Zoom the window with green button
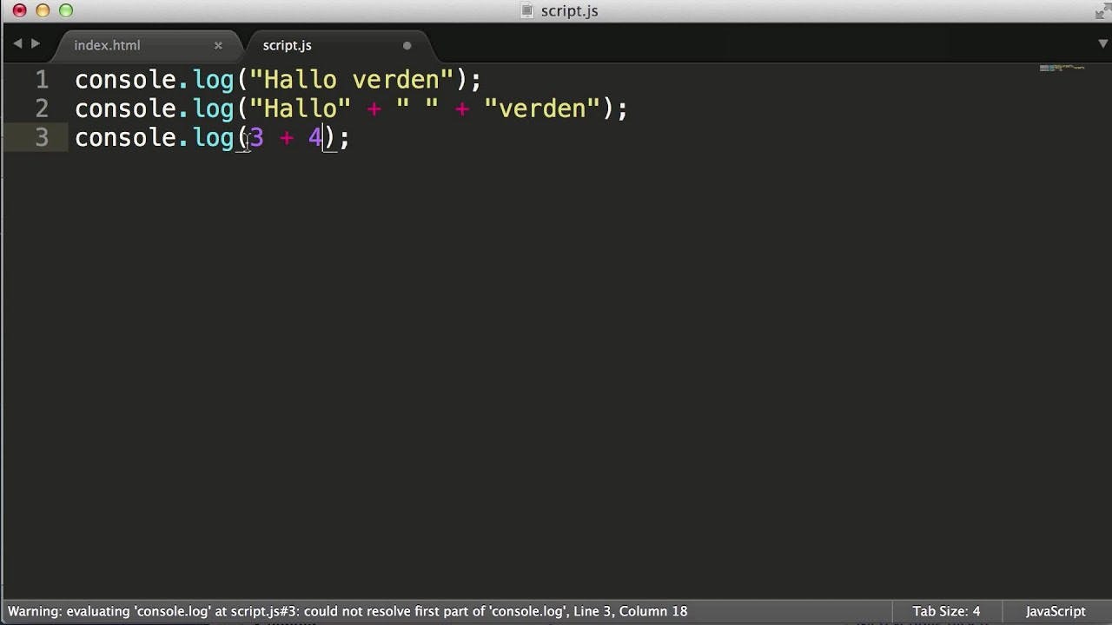Image resolution: width=1112 pixels, height=625 pixels. click(66, 10)
